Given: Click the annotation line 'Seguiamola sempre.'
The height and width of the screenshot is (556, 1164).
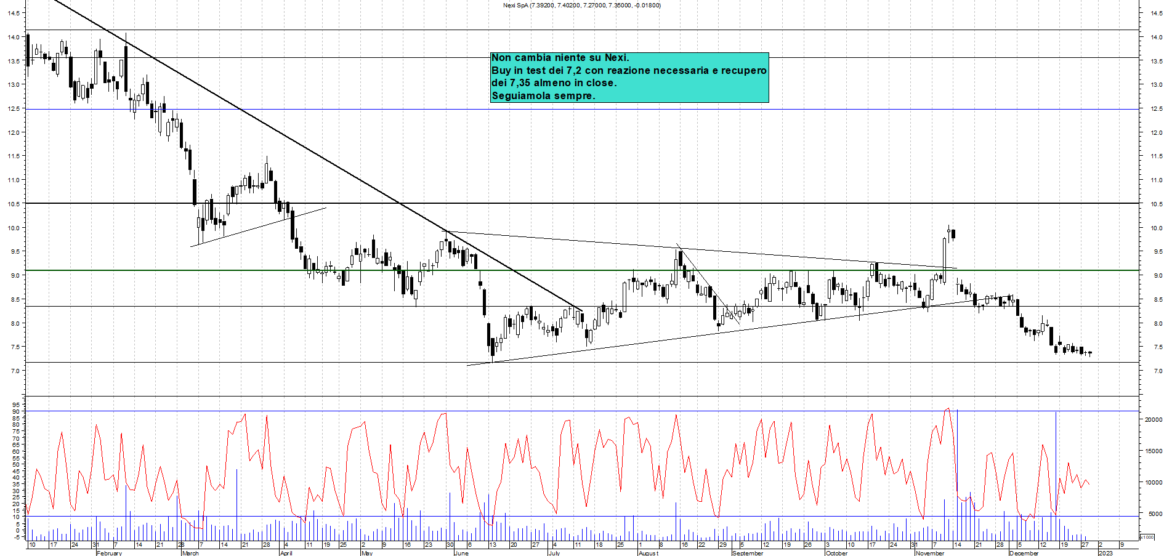Looking at the screenshot, I should (x=543, y=95).
